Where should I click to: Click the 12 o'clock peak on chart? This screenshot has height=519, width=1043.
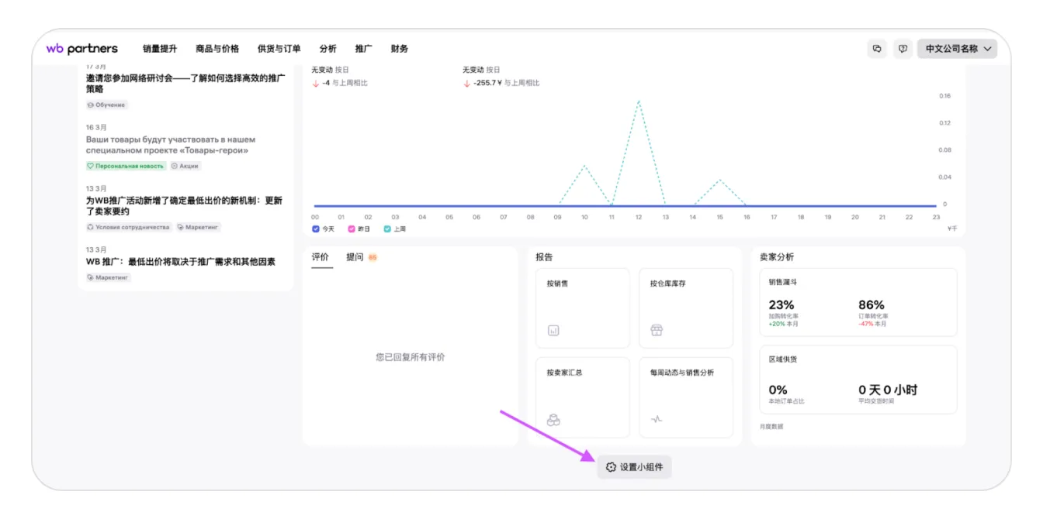pos(639,101)
